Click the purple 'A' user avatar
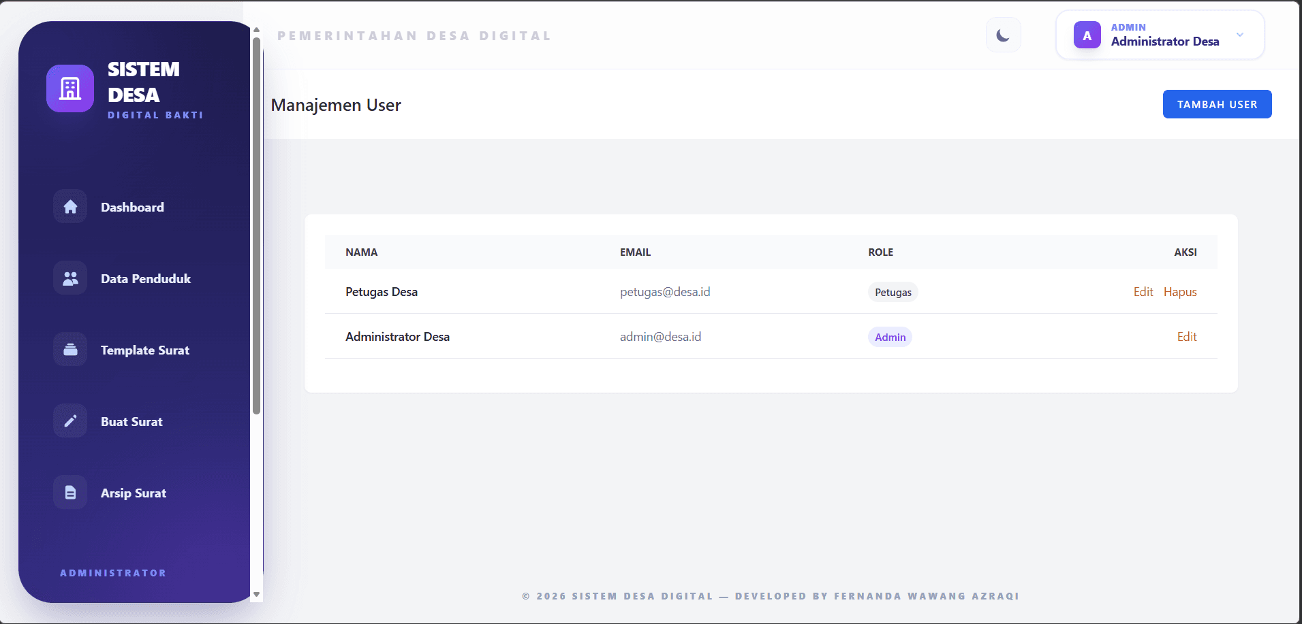The width and height of the screenshot is (1302, 624). (x=1087, y=35)
